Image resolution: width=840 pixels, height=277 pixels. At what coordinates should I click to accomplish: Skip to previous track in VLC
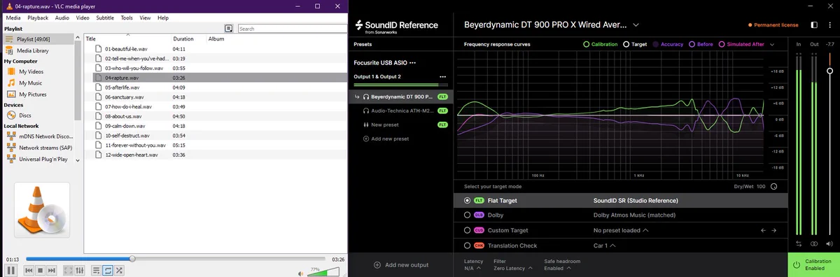[29, 270]
